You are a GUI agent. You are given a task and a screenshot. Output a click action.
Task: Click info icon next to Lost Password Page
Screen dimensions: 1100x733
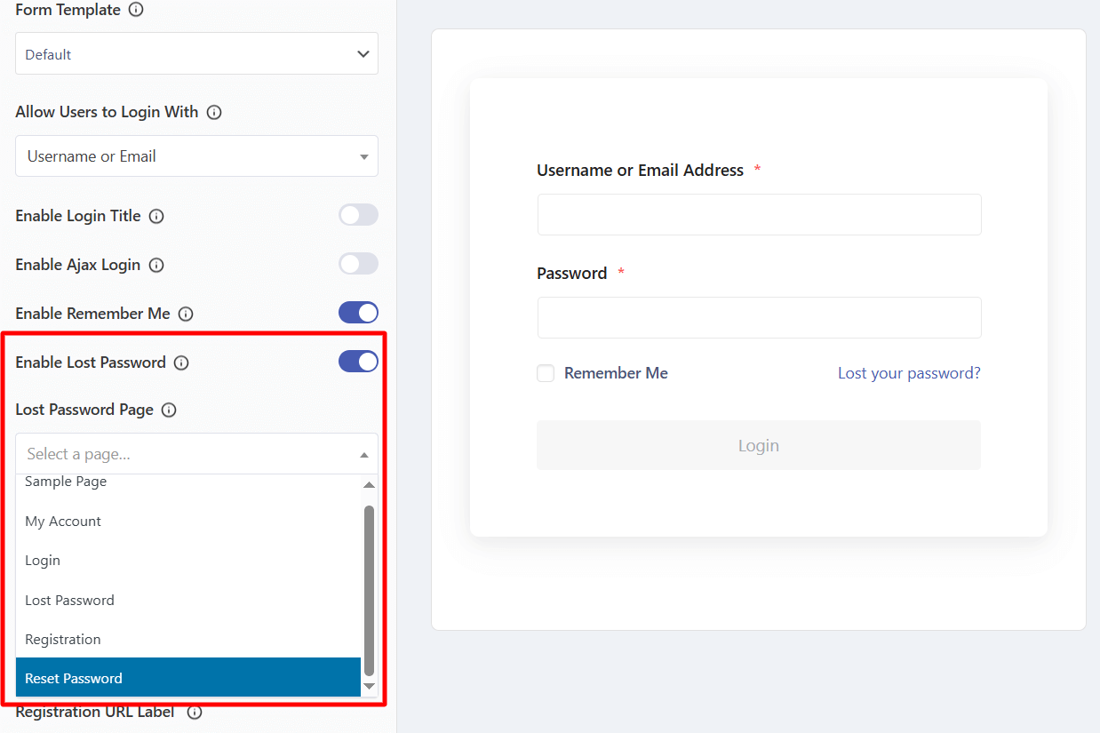click(x=169, y=410)
